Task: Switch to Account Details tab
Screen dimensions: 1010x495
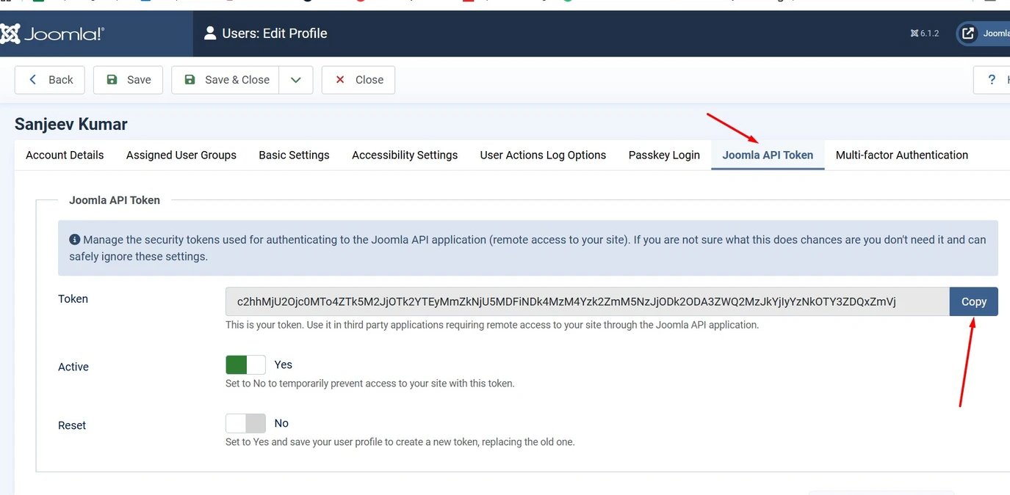Action: [x=65, y=155]
